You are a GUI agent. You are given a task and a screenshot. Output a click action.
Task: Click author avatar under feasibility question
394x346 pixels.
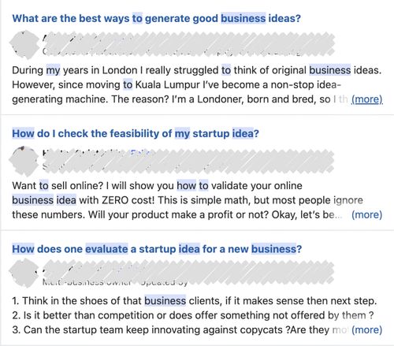[24, 161]
